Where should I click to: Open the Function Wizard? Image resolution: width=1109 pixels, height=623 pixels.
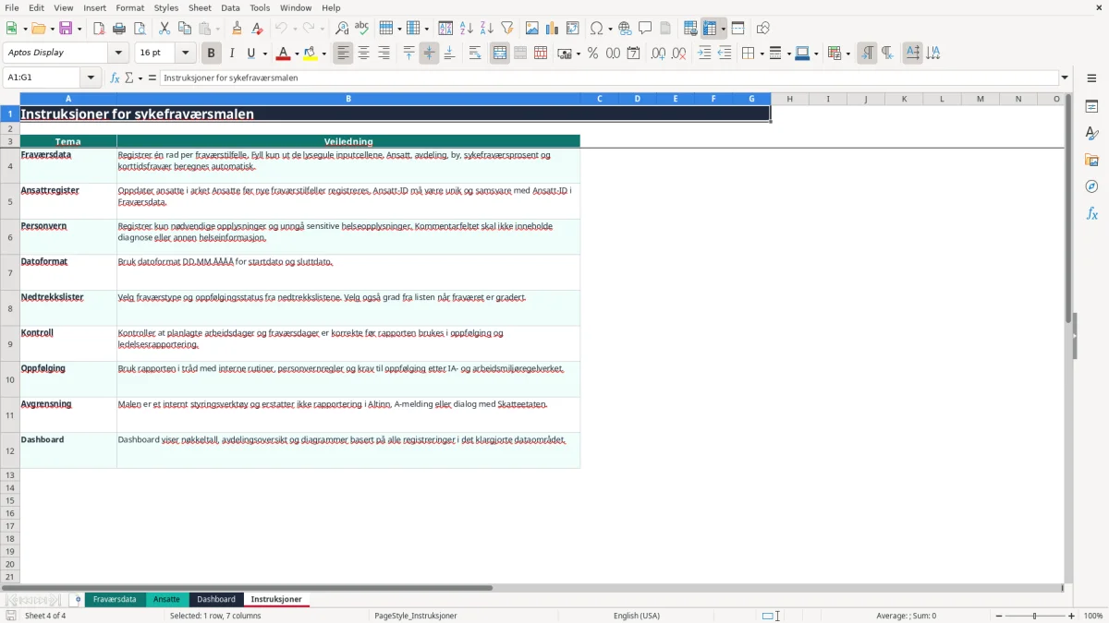[116, 78]
